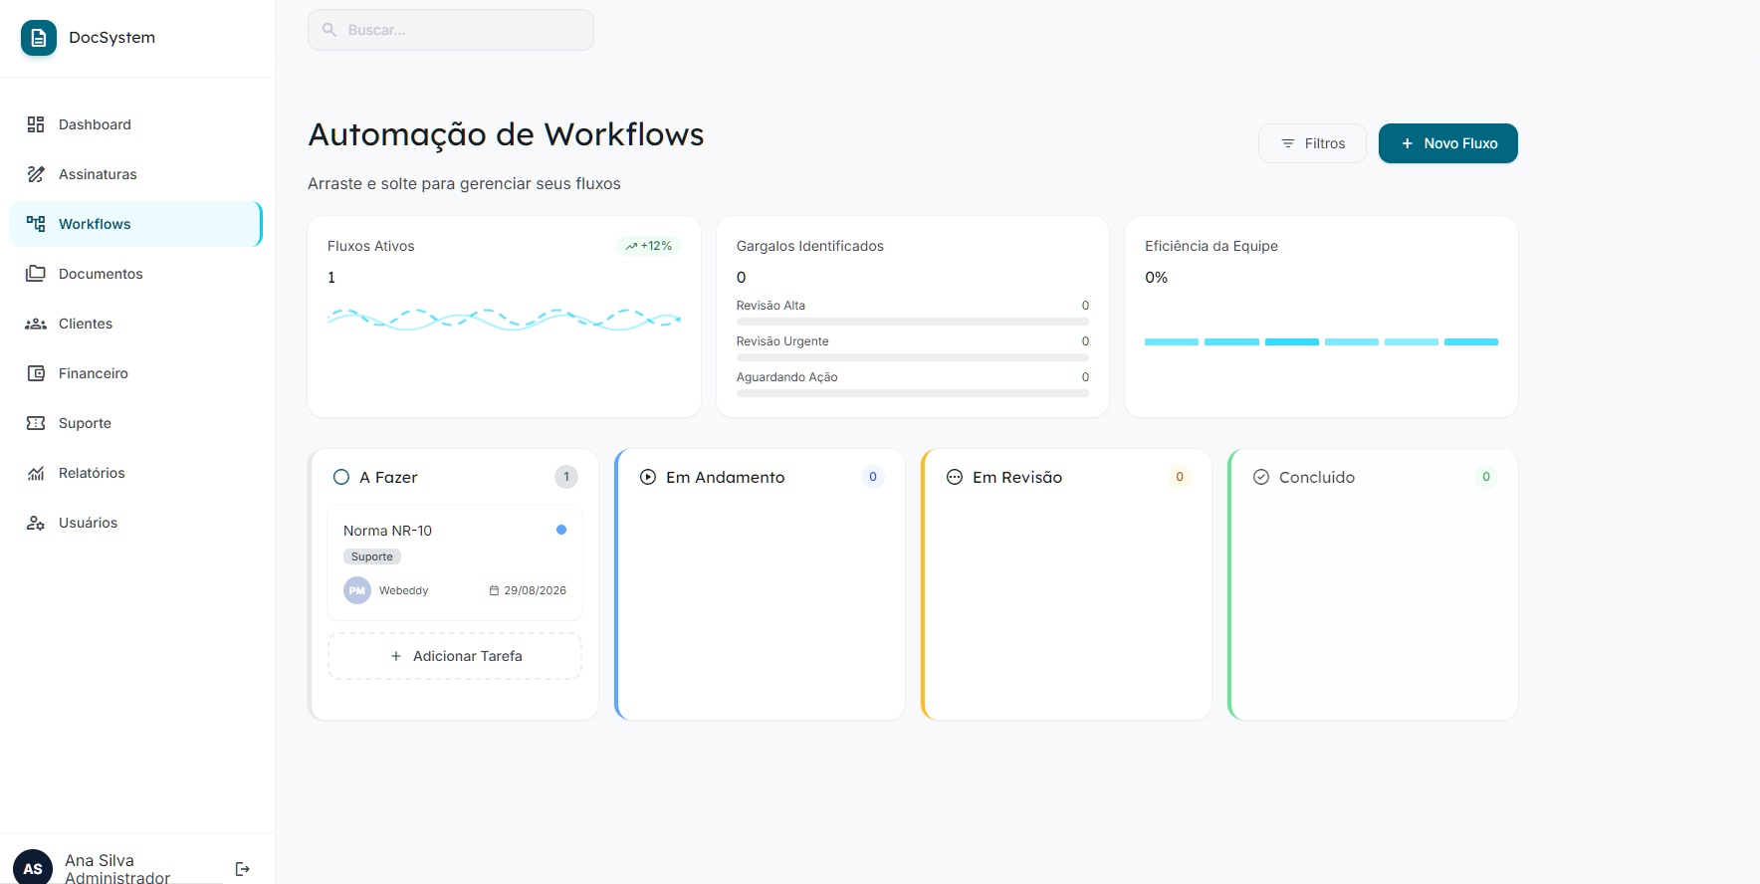
Task: Click the Em Revisão count badge
Action: 1180,477
